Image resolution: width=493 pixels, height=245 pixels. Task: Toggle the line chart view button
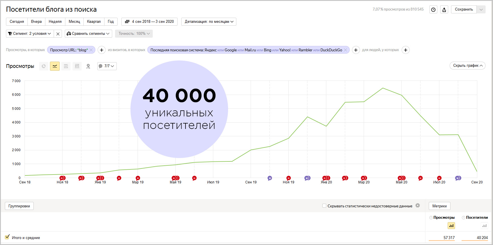tap(55, 66)
